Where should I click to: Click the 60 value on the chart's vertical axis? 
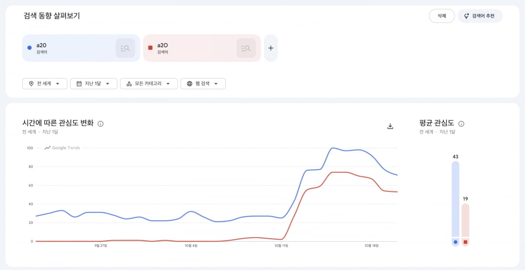[x=31, y=185]
